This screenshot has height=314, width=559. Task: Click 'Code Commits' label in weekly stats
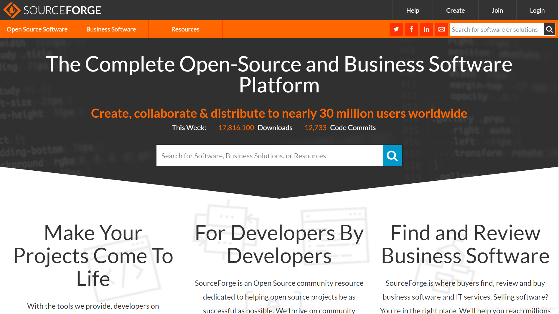[x=353, y=128]
